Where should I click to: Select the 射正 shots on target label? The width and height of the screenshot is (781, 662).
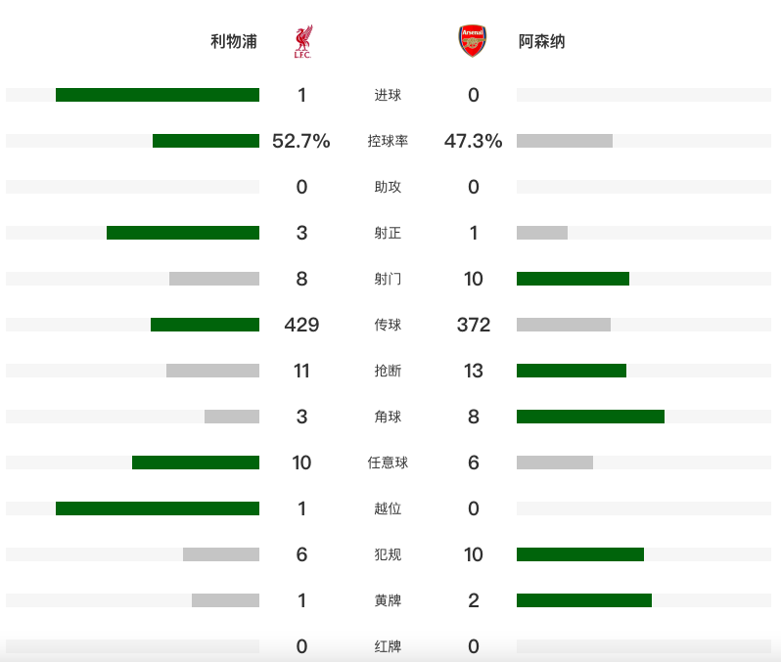coord(388,233)
